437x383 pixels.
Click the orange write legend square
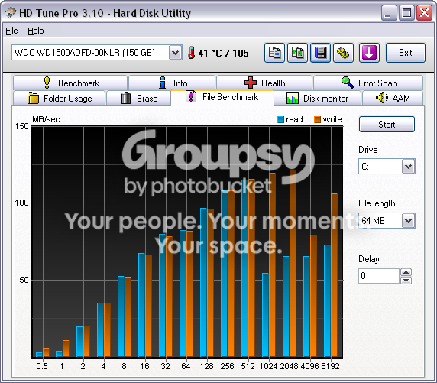pyautogui.click(x=317, y=120)
